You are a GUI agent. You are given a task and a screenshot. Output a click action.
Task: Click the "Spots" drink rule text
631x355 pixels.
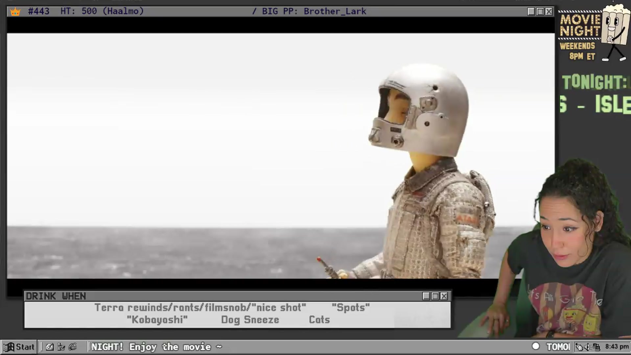pyautogui.click(x=351, y=308)
